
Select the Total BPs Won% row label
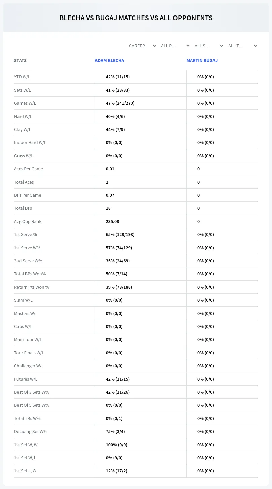tap(30, 274)
